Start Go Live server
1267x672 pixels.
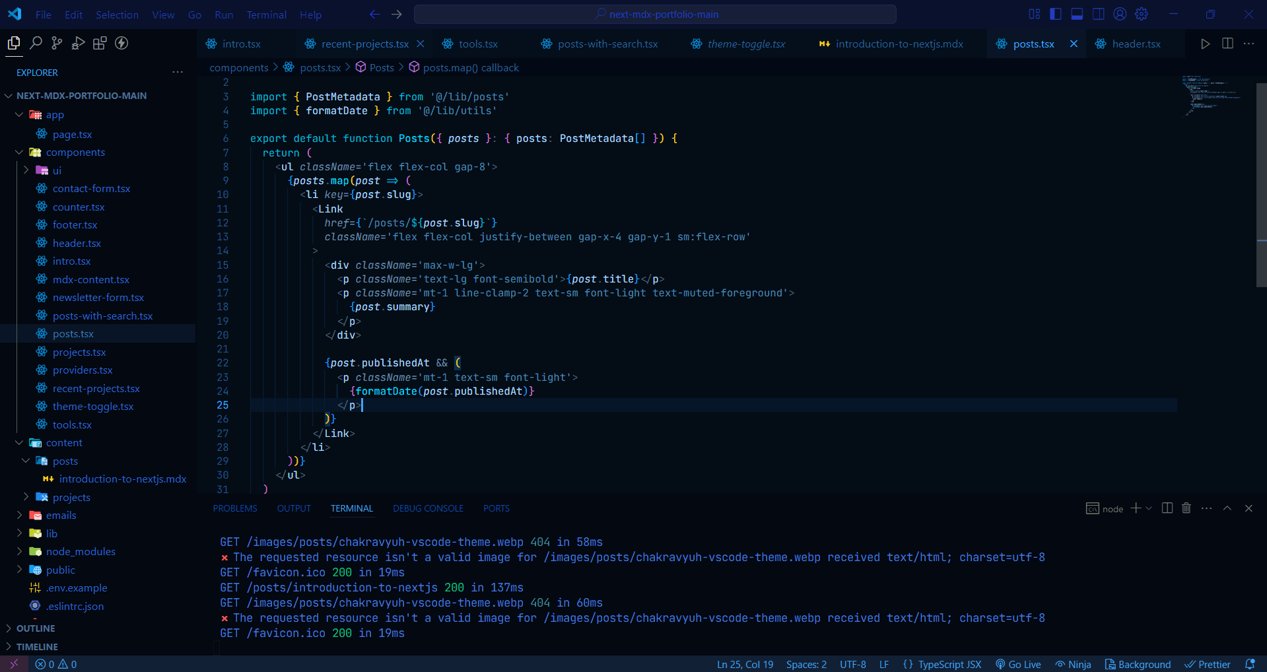coord(1018,664)
